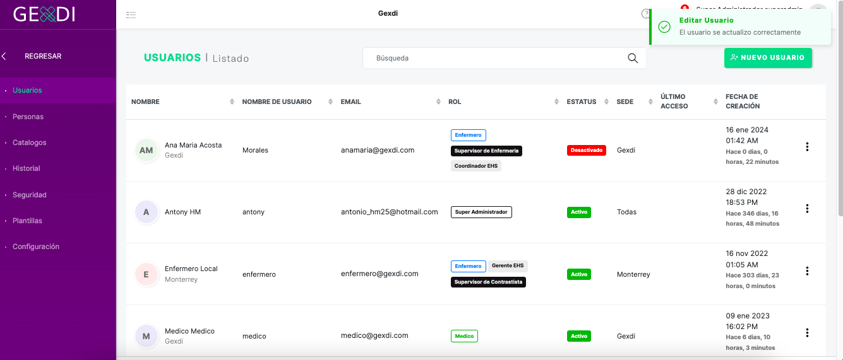
Task: Click the A avatar of Antony HM
Action: pos(146,212)
